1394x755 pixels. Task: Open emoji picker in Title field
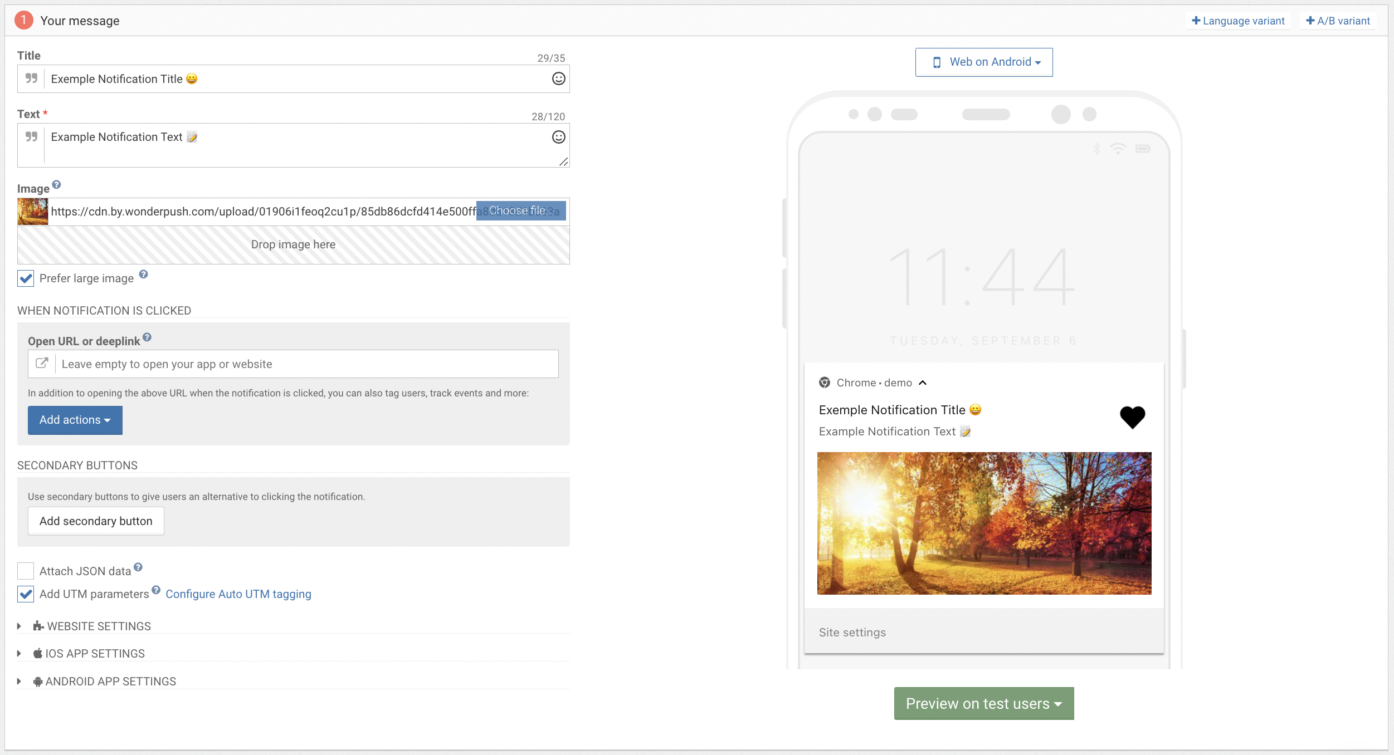558,79
